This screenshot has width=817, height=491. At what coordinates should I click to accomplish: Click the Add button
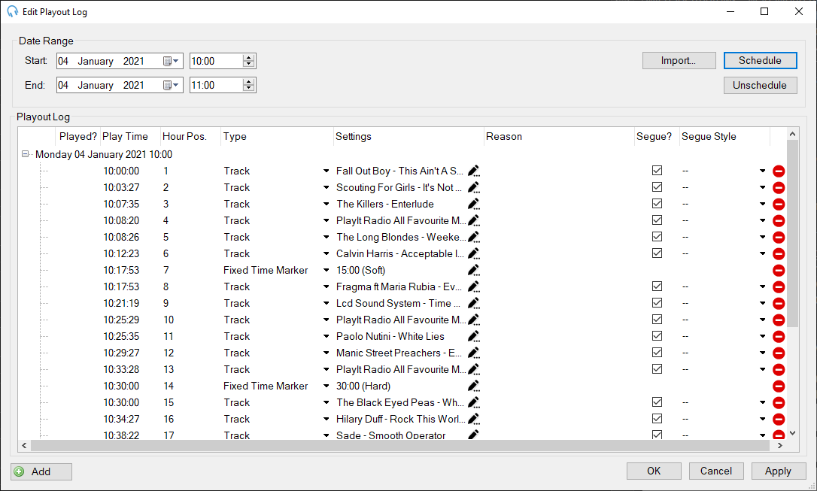[x=41, y=471]
